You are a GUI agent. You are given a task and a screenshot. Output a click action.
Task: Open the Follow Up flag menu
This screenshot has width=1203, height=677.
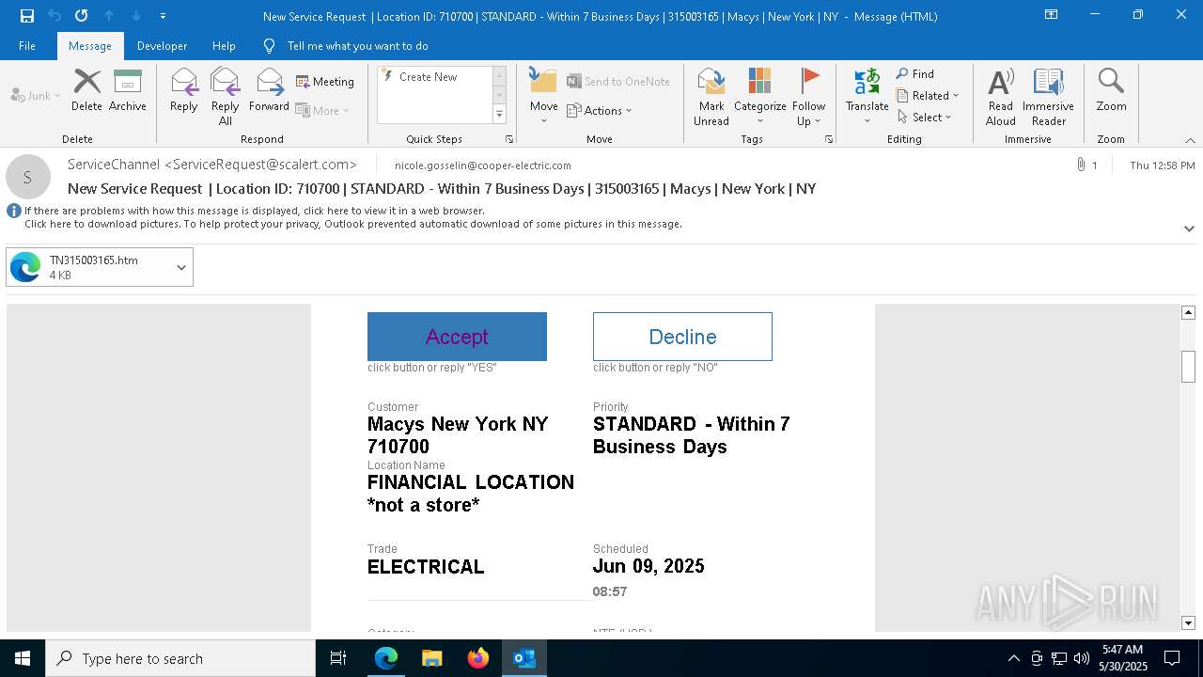pos(808,97)
